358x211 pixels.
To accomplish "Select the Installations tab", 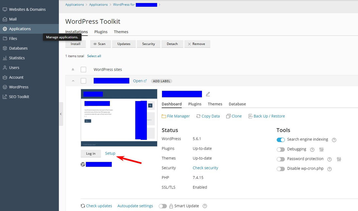I will 77,32.
